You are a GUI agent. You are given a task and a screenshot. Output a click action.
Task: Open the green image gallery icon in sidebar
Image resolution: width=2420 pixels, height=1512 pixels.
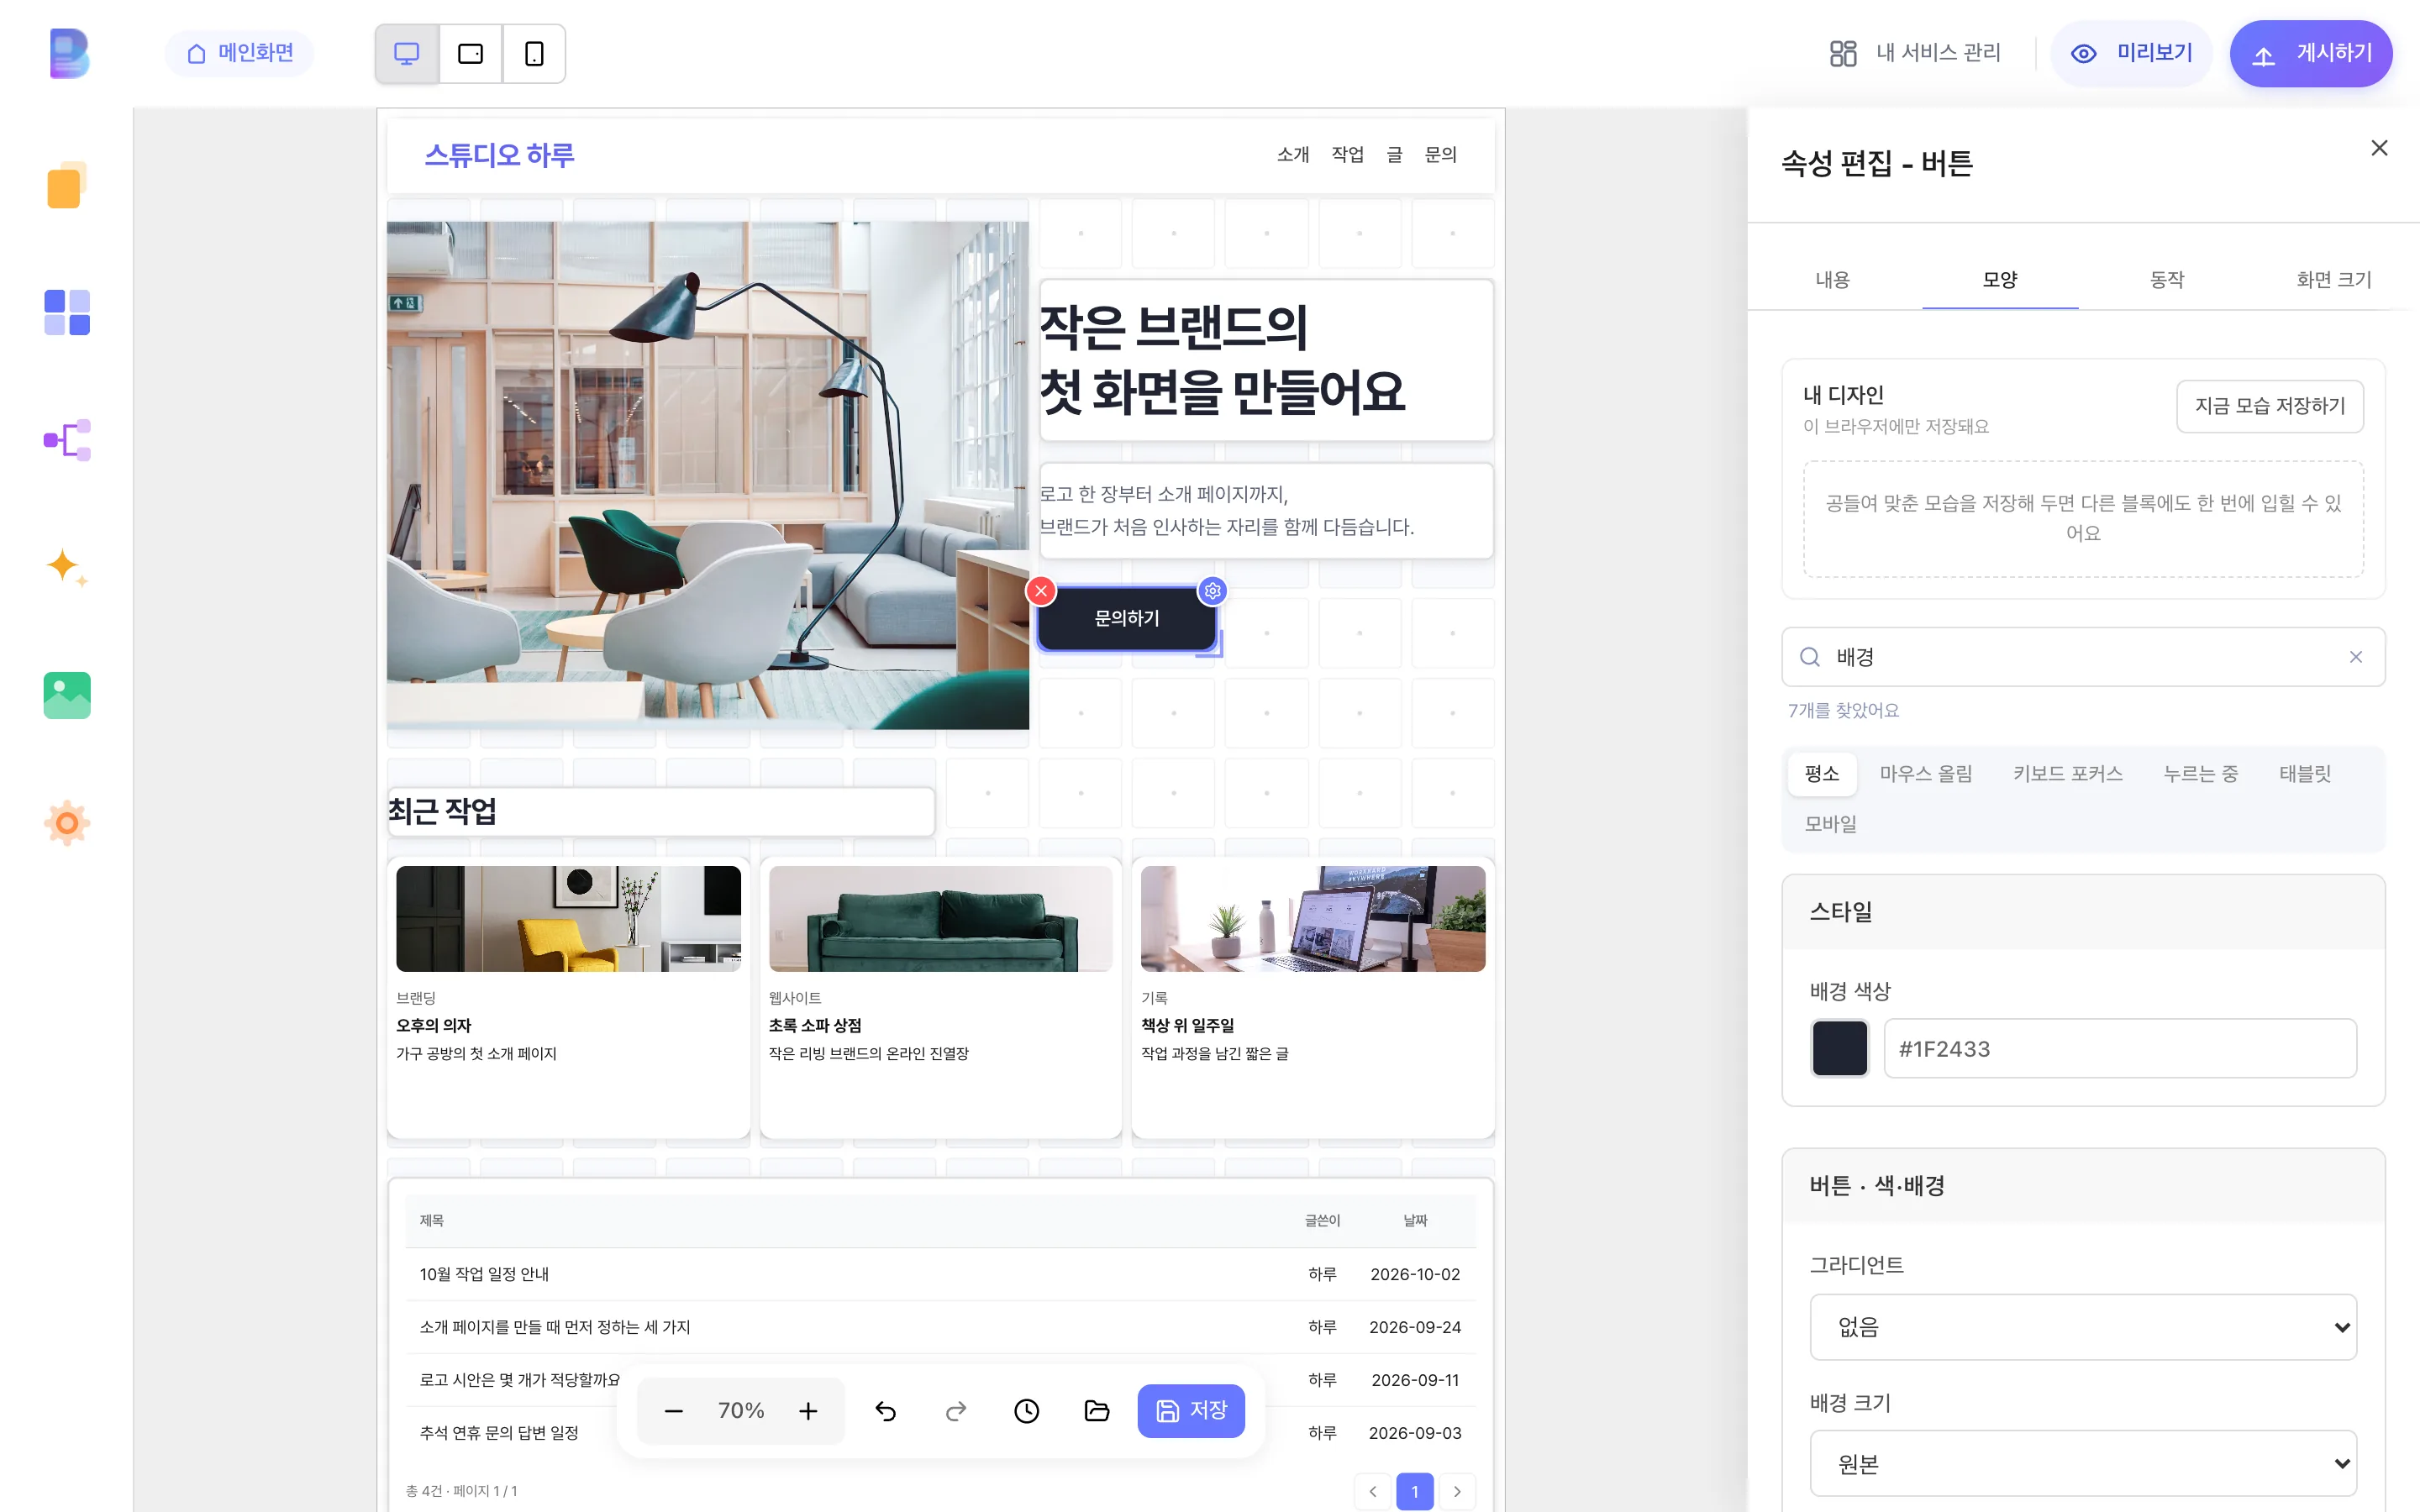coord(67,695)
